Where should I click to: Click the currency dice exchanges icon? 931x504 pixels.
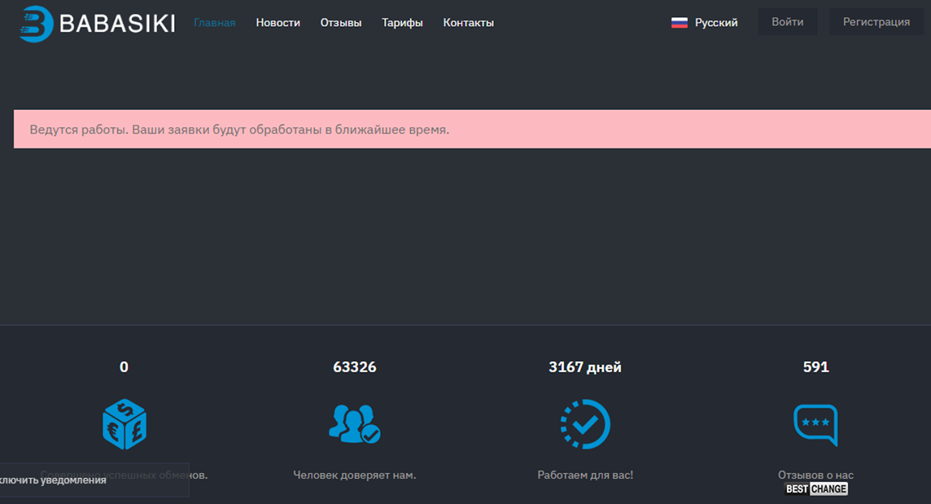coord(124,424)
